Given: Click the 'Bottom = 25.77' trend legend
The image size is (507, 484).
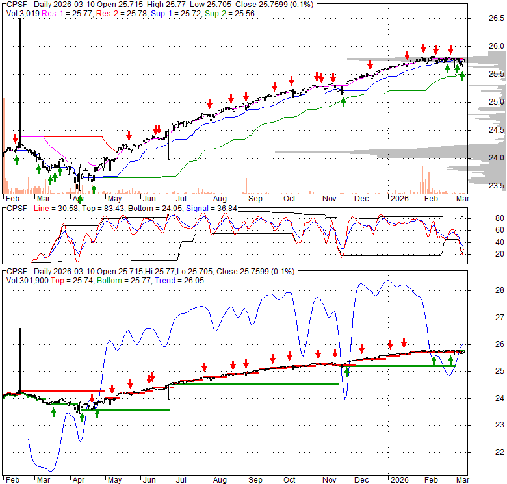Looking at the screenshot, I should (x=124, y=281).
